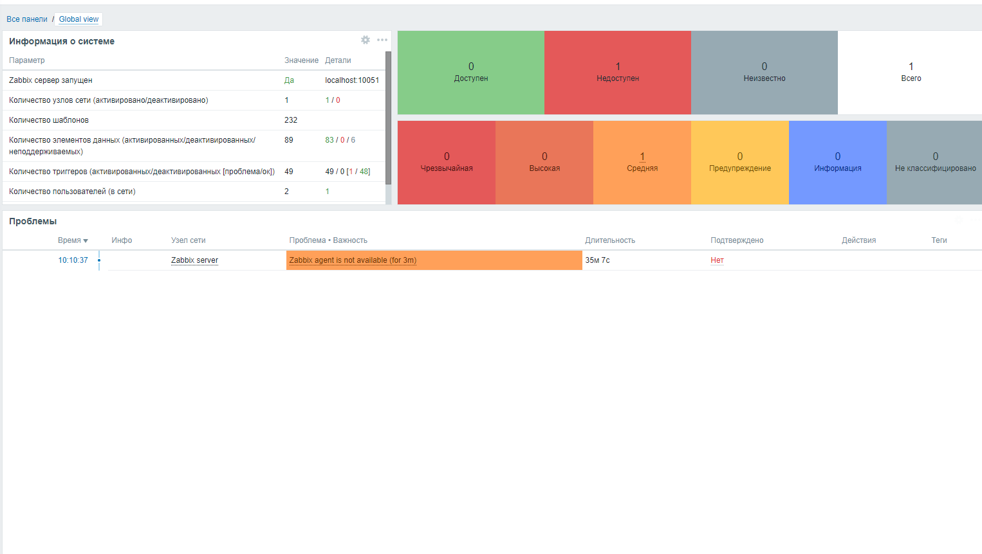Click the "Информация о системе" widget title

pos(62,41)
